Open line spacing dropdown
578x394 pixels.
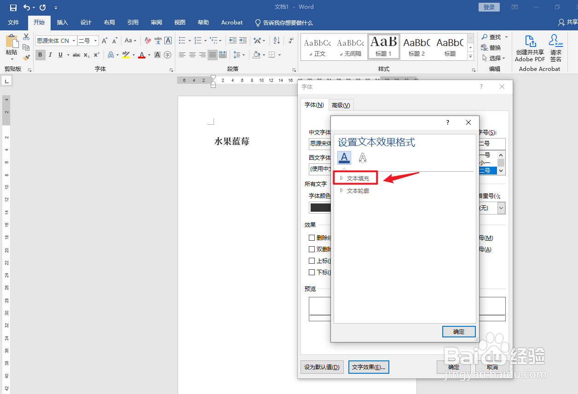click(239, 55)
